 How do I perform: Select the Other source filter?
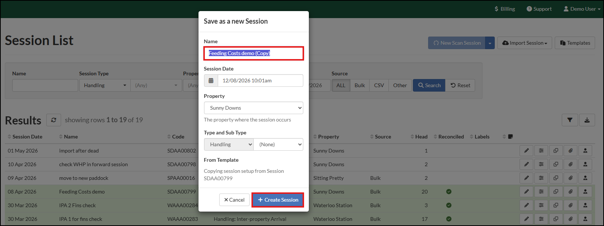pos(400,85)
